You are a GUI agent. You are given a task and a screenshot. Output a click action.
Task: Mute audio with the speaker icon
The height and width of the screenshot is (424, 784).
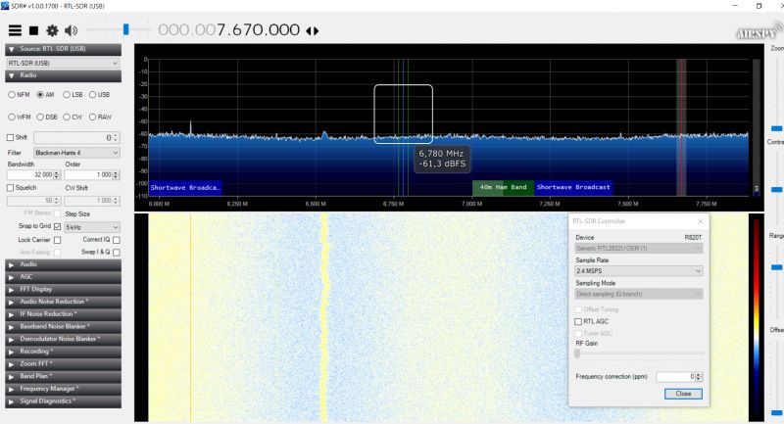point(71,30)
